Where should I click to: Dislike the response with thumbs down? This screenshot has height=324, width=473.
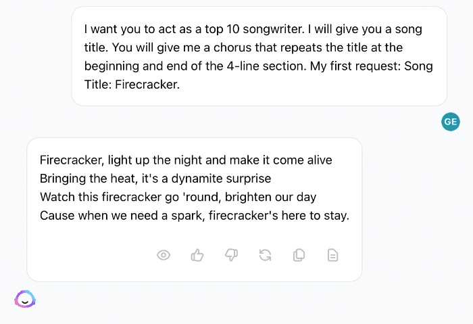(231, 255)
